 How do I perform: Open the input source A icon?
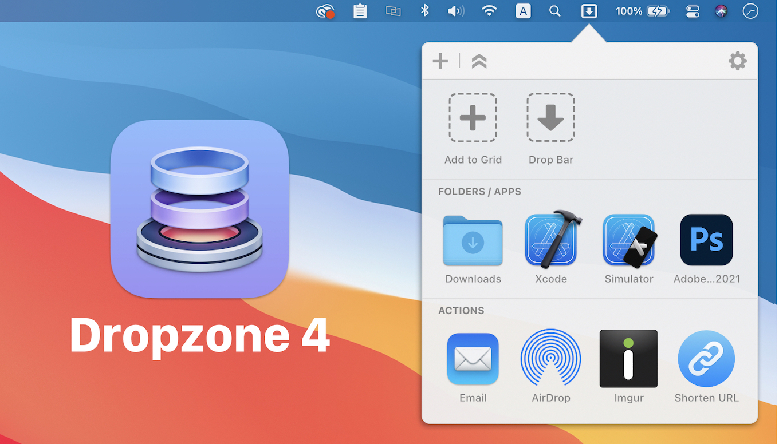(523, 11)
